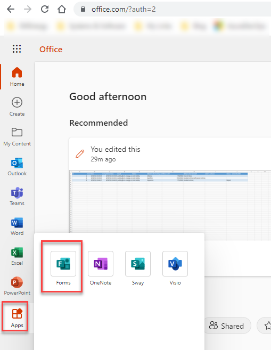Select Home in the left sidebar
Image resolution: width=271 pixels, height=350 pixels.
(17, 77)
